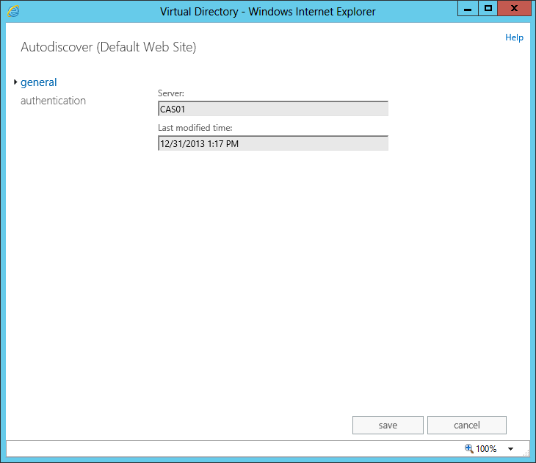The image size is (536, 463).
Task: Click the zoom magnifier icon
Action: pos(468,448)
